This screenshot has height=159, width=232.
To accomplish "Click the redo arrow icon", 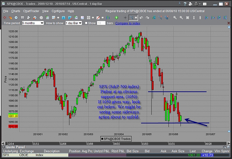I will pyautogui.click(x=147, y=18).
